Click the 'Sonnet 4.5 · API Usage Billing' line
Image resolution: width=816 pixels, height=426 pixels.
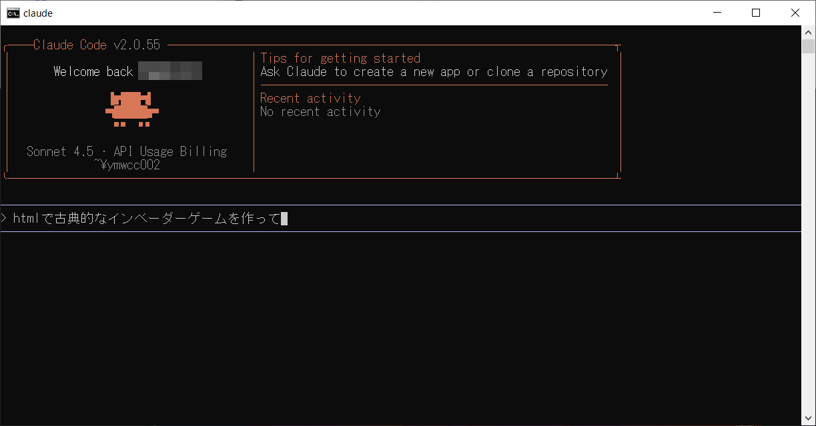(127, 151)
